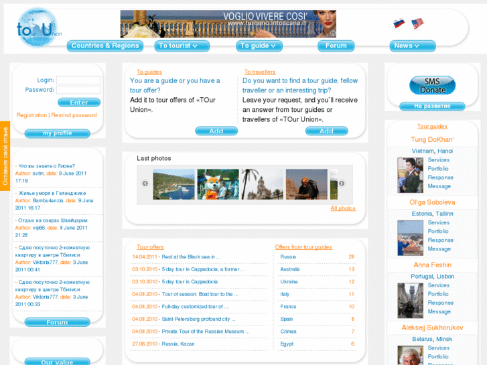This screenshot has height=365, width=487.
Task: Open the Forum menu item in header
Action: click(x=336, y=46)
